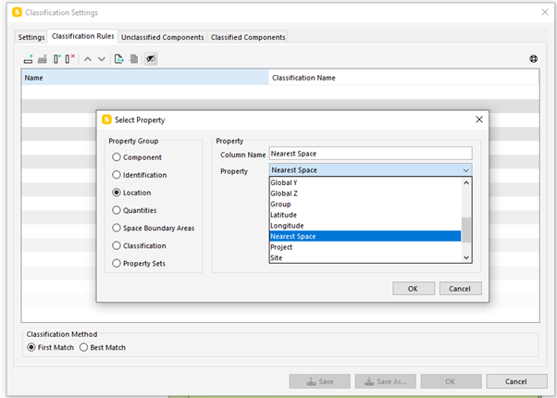The width and height of the screenshot is (557, 398).
Task: Select the Property Sets radio
Action: click(x=117, y=263)
